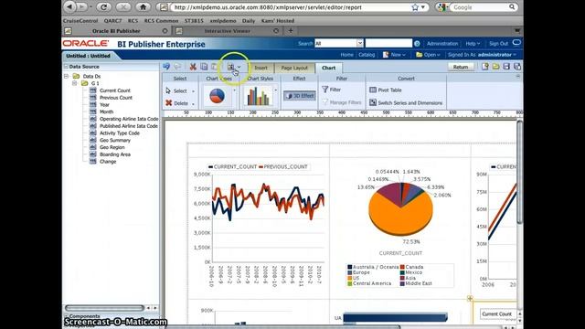The height and width of the screenshot is (329, 585).
Task: Collapse the Data Source panel
Action: coord(66,67)
